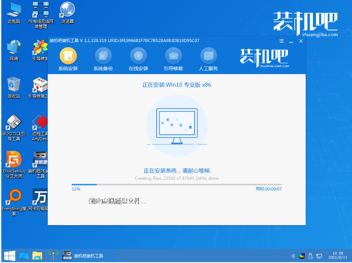352x263 pixels.
Task: Open Everything搜索 desktop shortcut
Action: click(x=14, y=202)
